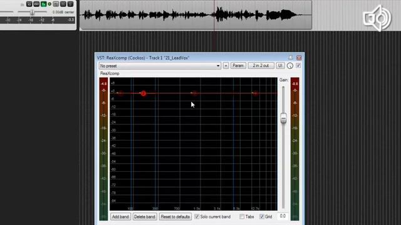
Task: Open the 2 in 2 out pin connector
Action: pos(261,66)
